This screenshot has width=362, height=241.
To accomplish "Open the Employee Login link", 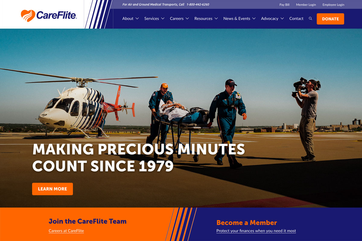I will pyautogui.click(x=333, y=5).
